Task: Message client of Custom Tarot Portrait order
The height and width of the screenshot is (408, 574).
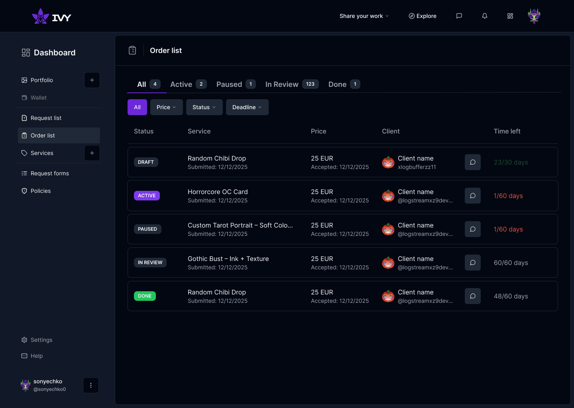Action: 473,229
